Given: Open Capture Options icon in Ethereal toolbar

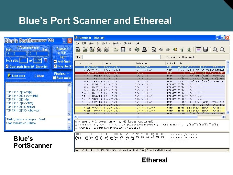Looking at the screenshot, I should tap(85, 50).
